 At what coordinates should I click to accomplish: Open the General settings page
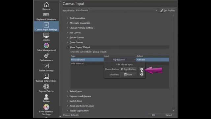tap(46, 6)
